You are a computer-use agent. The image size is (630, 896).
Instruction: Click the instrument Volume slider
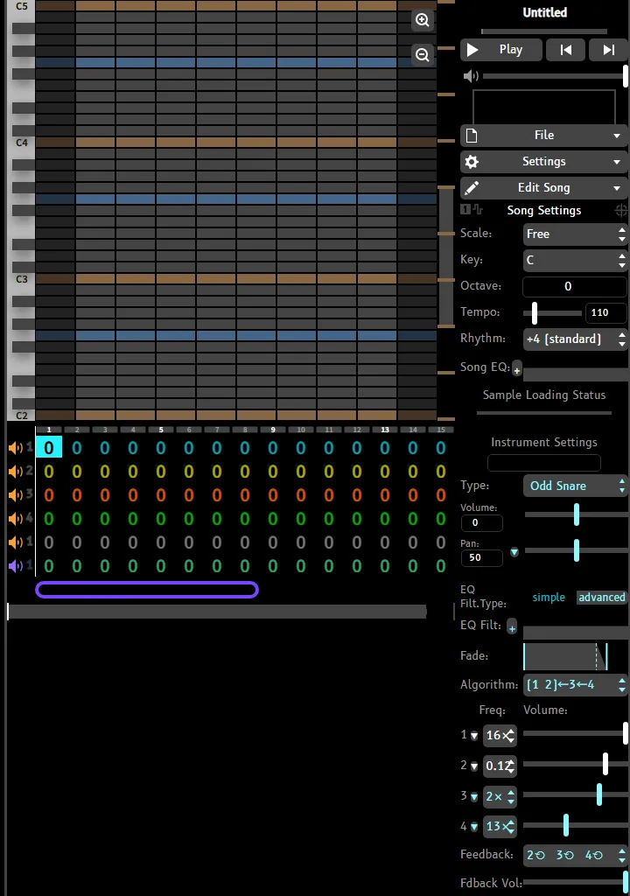577,514
